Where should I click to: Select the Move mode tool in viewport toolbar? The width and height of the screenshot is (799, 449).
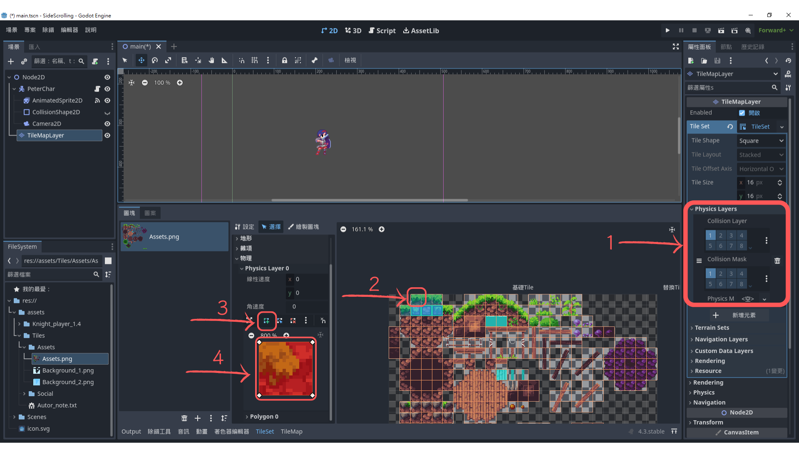(141, 60)
